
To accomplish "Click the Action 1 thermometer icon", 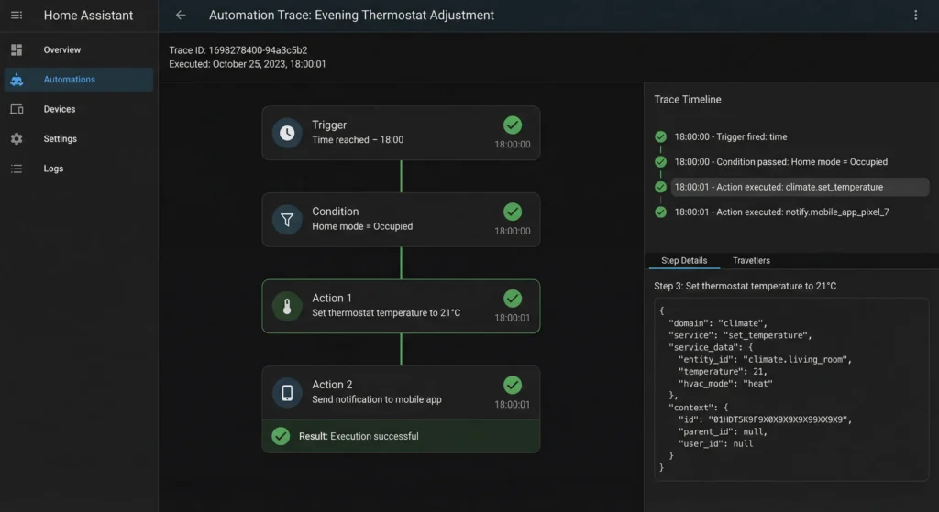I will tap(287, 306).
